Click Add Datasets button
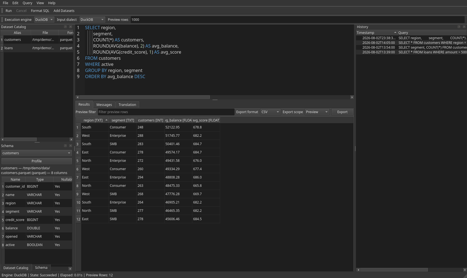The width and height of the screenshot is (467, 278). [x=64, y=11]
